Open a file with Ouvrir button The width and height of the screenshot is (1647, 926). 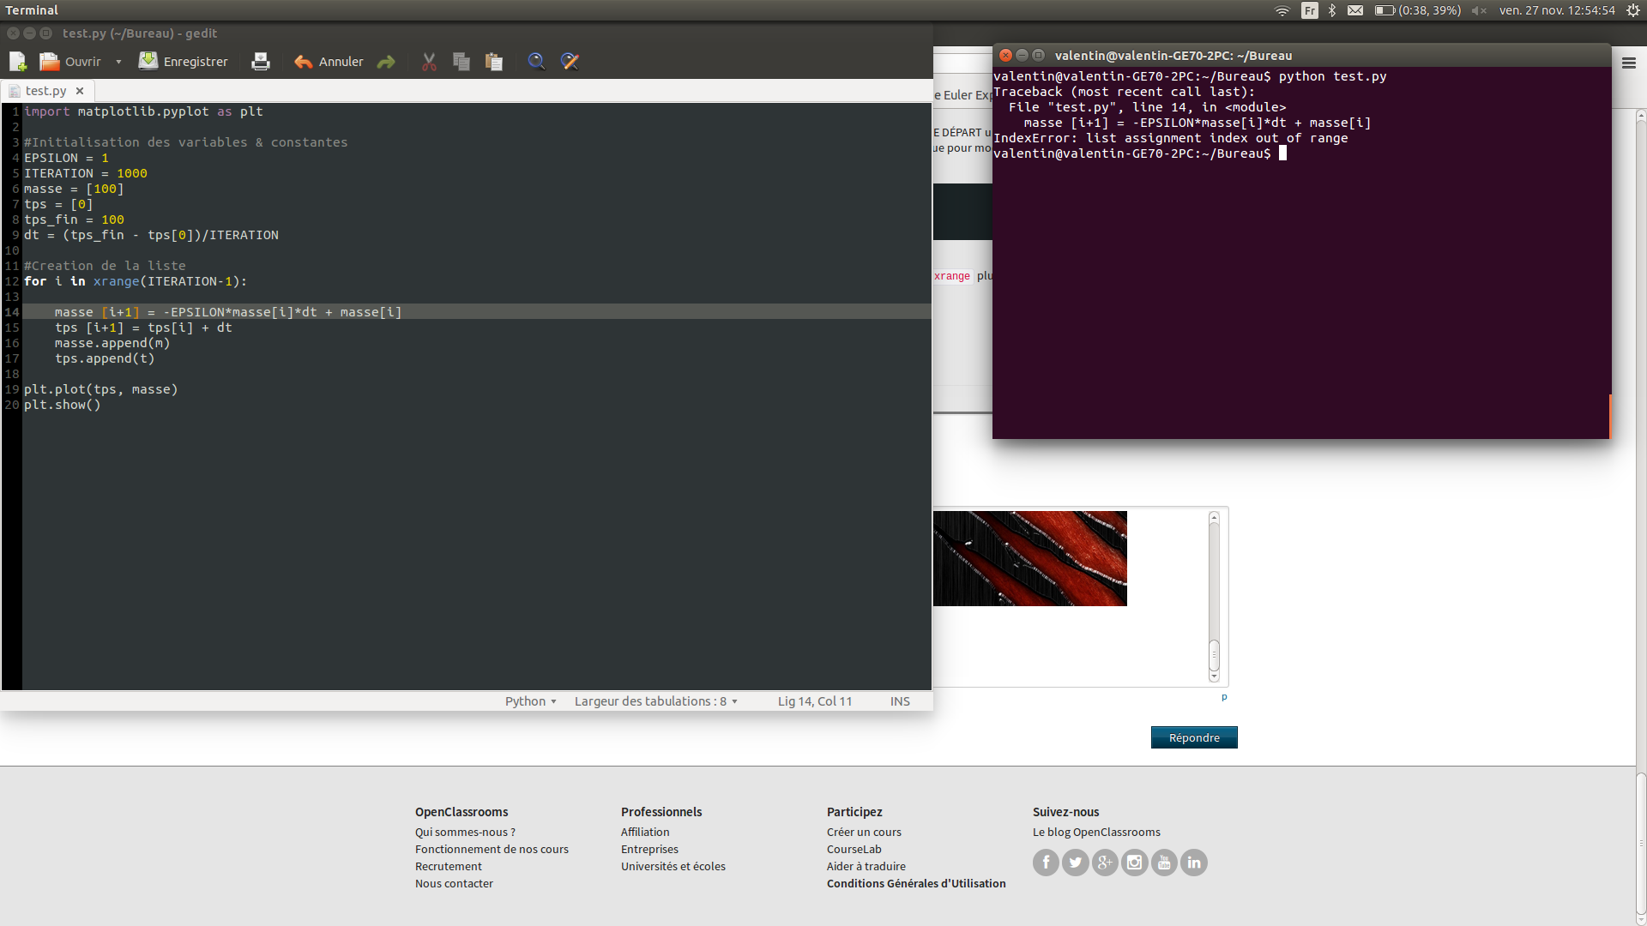point(71,62)
